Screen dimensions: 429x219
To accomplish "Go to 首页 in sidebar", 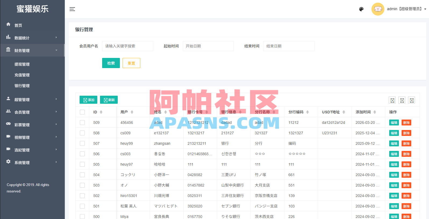I will click(18, 25).
